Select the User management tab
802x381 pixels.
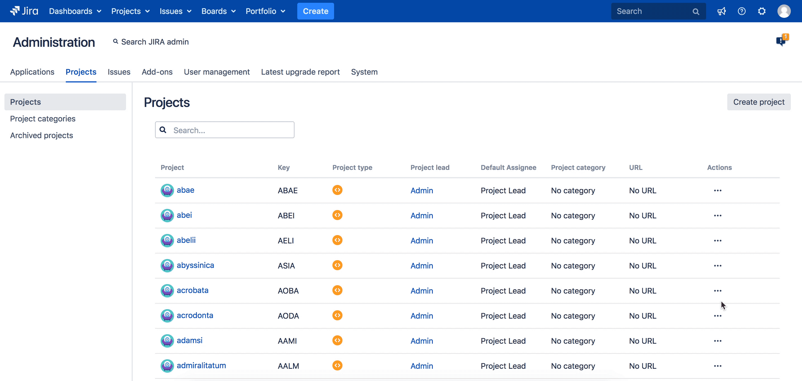(x=216, y=72)
